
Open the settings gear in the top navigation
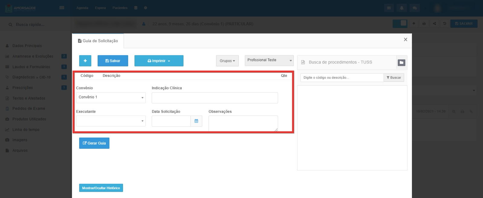coord(145,8)
